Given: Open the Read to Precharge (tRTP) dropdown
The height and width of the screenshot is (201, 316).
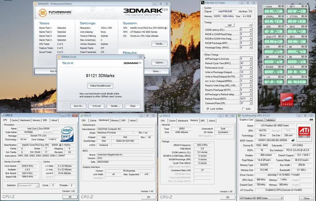Looking at the screenshot, I should pos(251,90).
